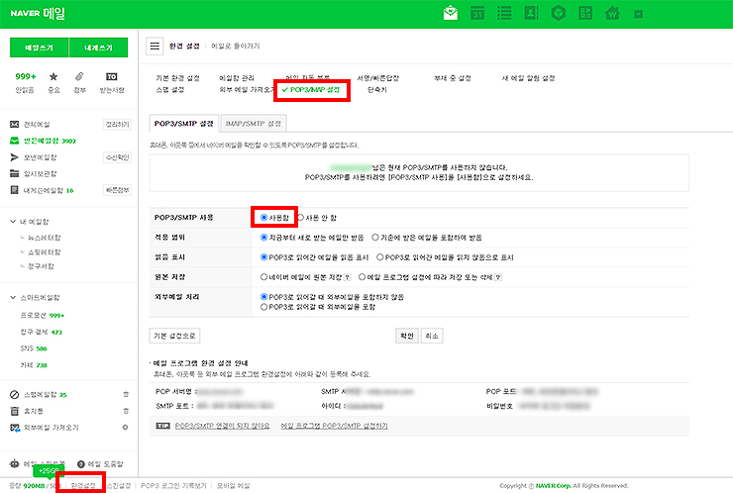The image size is (733, 493).
Task: Confirm settings with 확인 button
Action: coord(407,336)
